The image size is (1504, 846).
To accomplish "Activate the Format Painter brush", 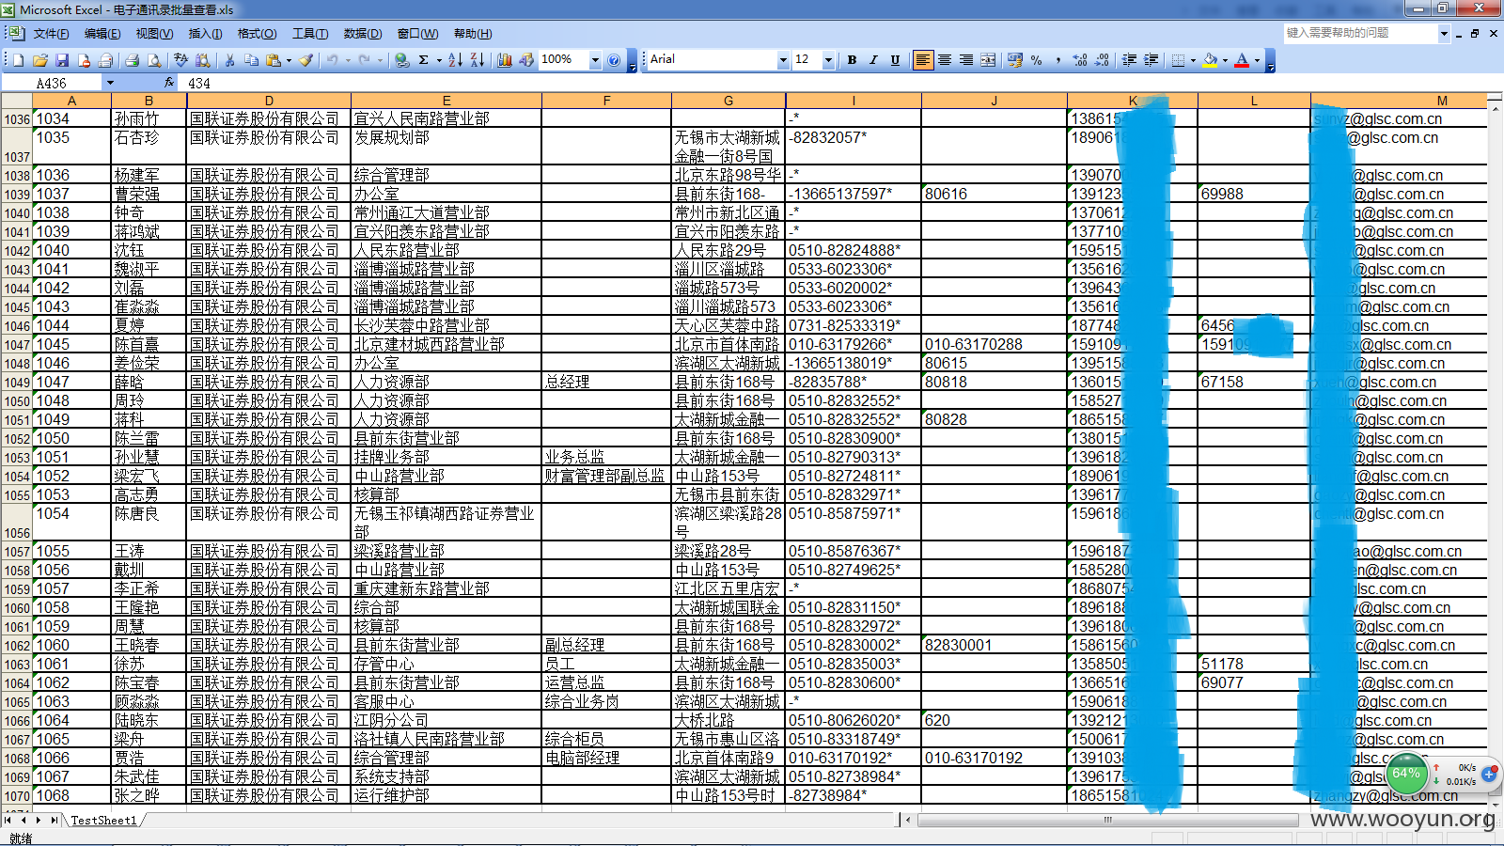I will 306,60.
